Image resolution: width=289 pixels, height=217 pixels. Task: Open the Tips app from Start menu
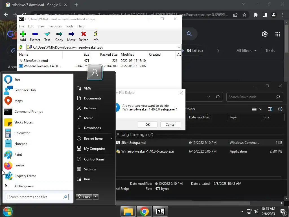(38, 79)
